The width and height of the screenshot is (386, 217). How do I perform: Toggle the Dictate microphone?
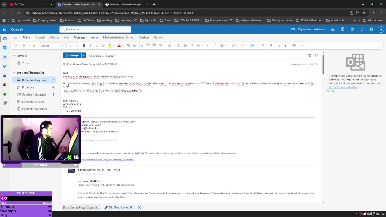point(271,46)
